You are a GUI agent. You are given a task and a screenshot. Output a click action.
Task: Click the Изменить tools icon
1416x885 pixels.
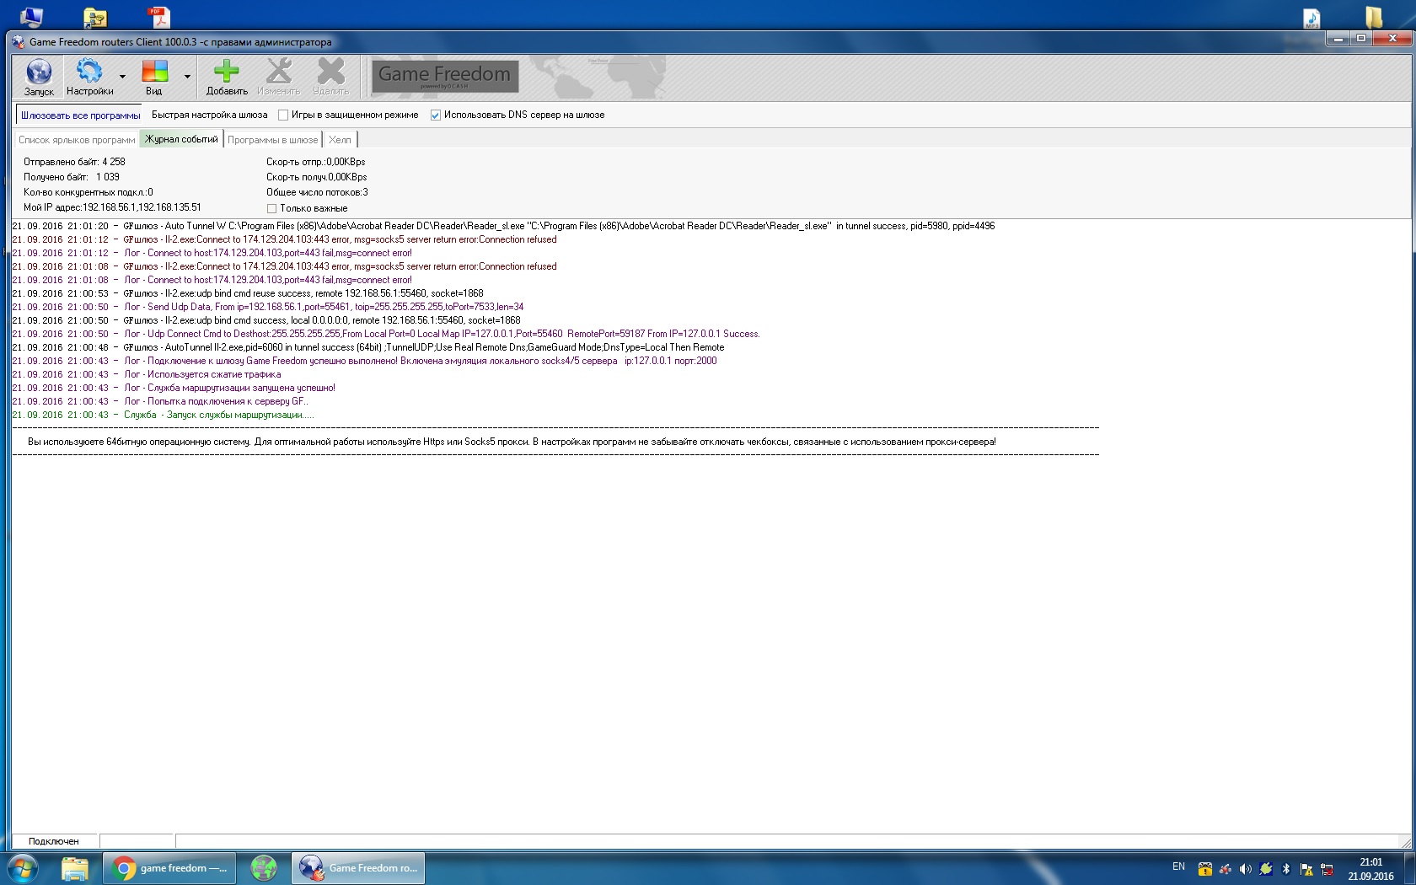(278, 72)
